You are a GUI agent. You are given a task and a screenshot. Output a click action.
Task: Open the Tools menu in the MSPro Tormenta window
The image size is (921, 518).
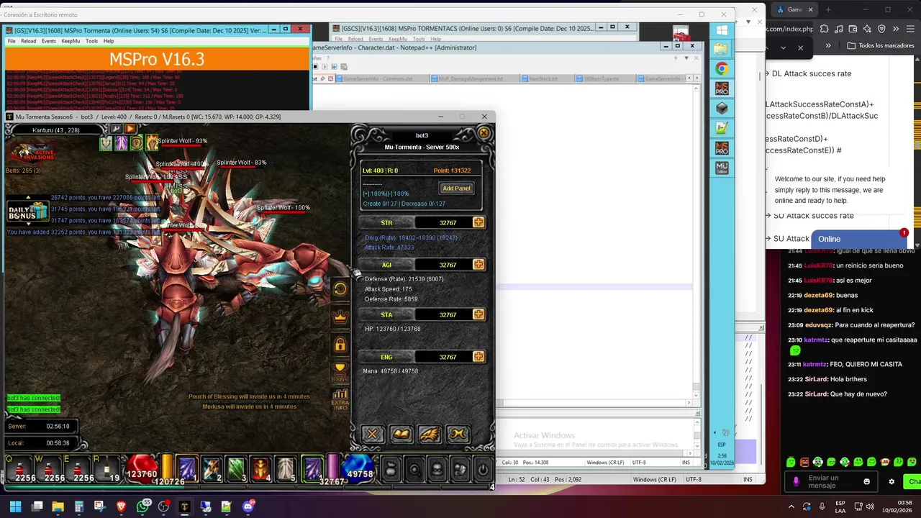coord(91,41)
